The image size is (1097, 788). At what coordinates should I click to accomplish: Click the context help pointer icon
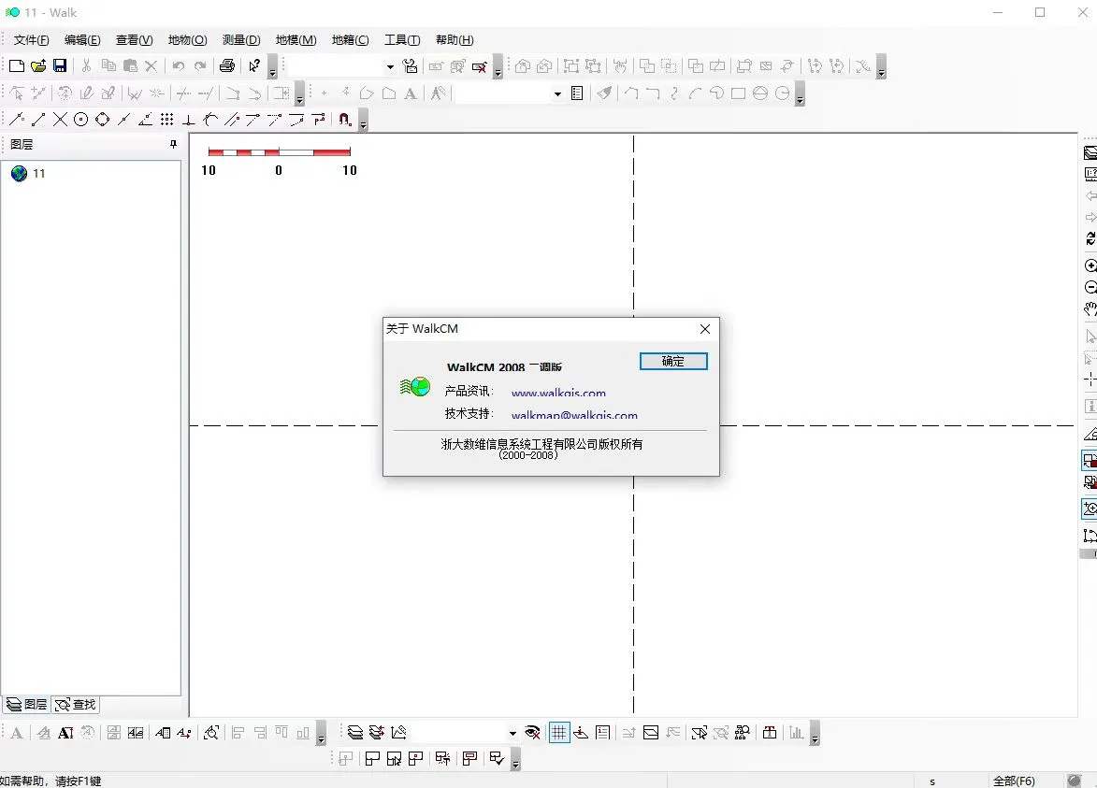[x=254, y=65]
